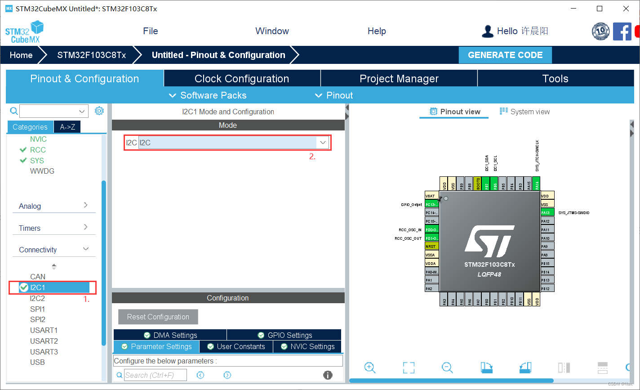Click the search magnifier in categories panel

(14, 111)
